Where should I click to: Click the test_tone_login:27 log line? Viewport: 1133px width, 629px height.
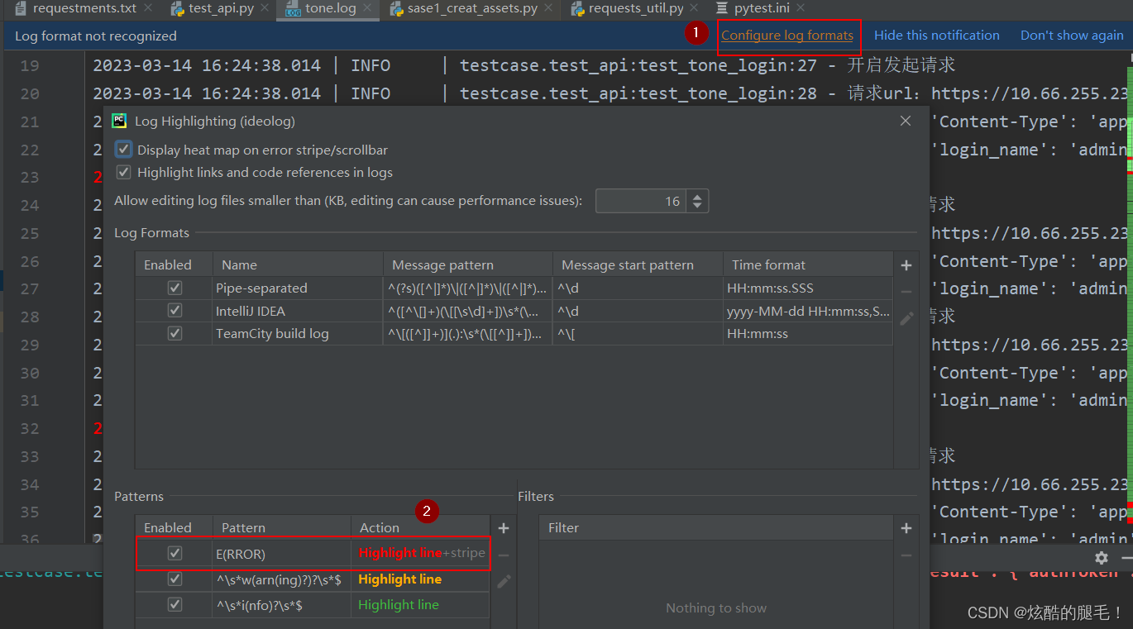point(524,65)
